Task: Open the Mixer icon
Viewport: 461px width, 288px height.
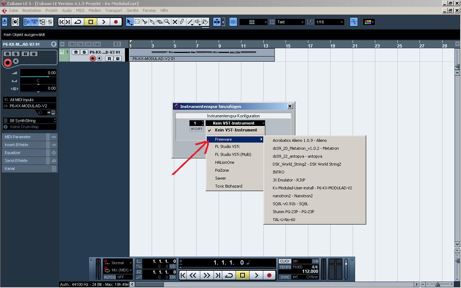Action: pos(50,22)
